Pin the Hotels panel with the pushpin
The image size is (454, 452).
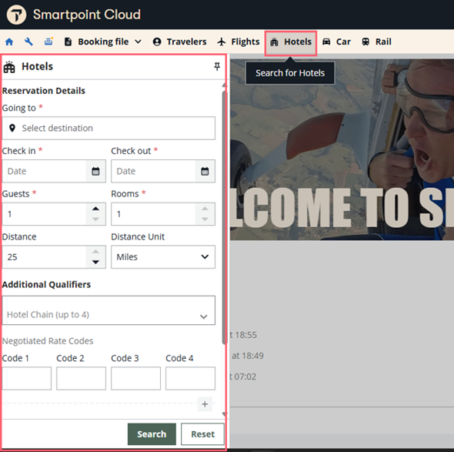click(217, 67)
